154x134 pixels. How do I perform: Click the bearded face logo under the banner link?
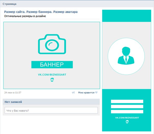click(x=52, y=80)
